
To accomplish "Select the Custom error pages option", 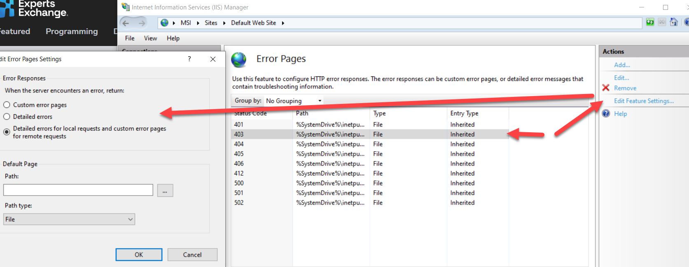I will pos(7,105).
